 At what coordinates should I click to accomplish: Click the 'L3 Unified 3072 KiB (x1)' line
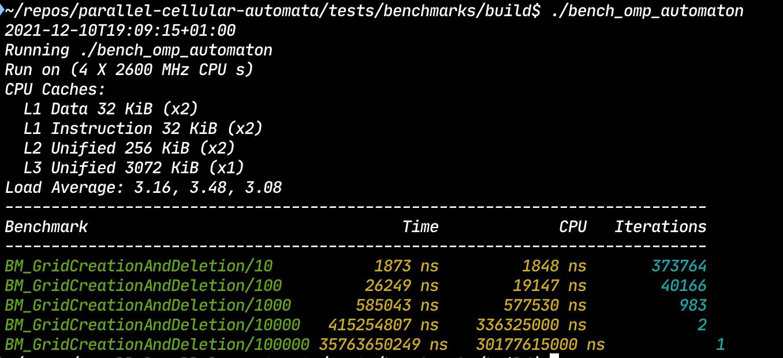tap(134, 168)
